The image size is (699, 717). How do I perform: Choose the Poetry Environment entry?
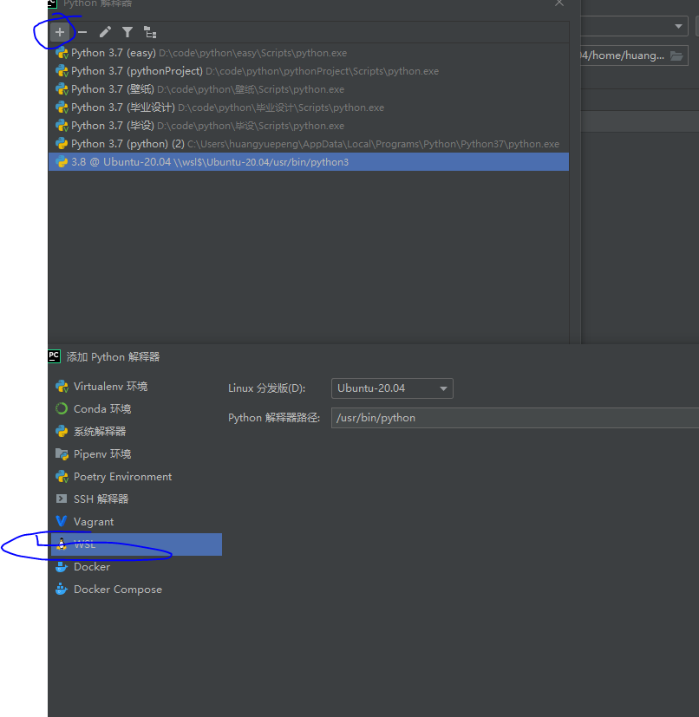point(121,476)
